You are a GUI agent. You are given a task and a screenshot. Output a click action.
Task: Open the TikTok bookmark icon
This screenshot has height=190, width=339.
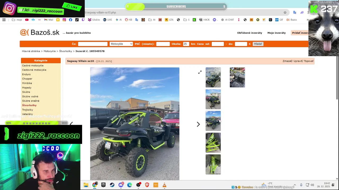(x=77, y=20)
